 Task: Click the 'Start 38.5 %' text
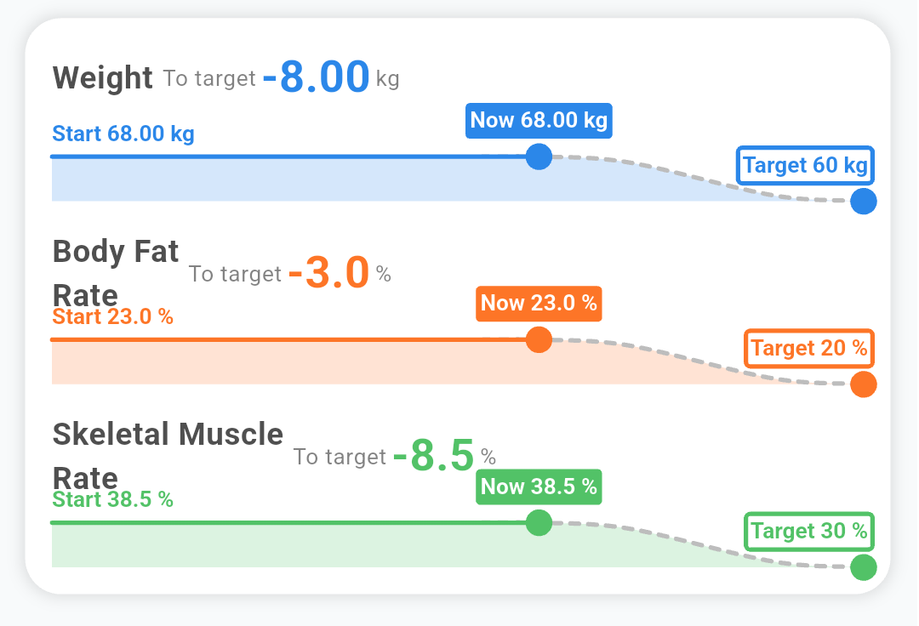(112, 500)
